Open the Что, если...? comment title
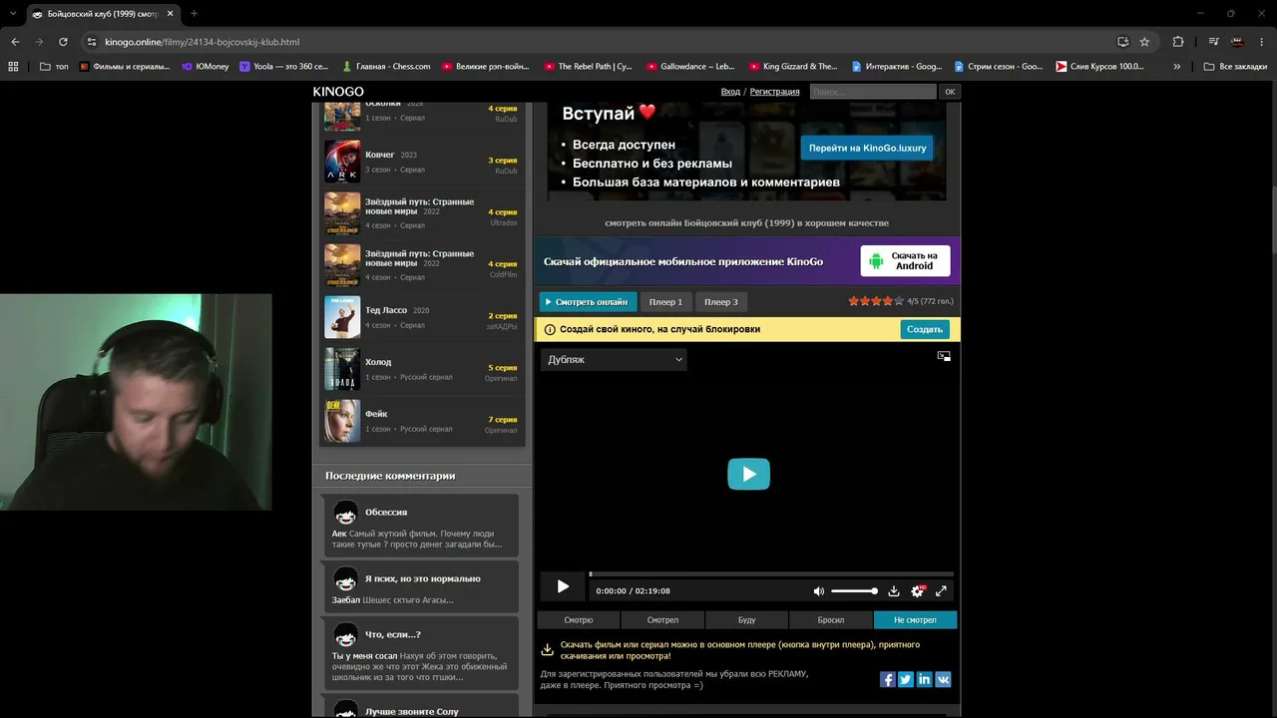The height and width of the screenshot is (718, 1277). coord(393,634)
